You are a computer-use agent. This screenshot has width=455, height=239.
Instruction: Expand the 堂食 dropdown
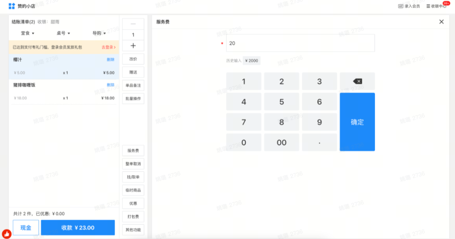[x=28, y=34]
